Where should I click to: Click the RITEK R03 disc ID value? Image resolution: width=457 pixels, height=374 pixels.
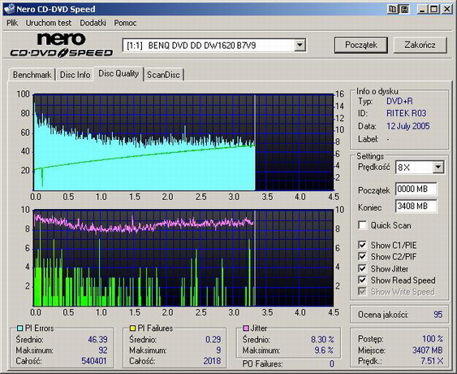[406, 113]
